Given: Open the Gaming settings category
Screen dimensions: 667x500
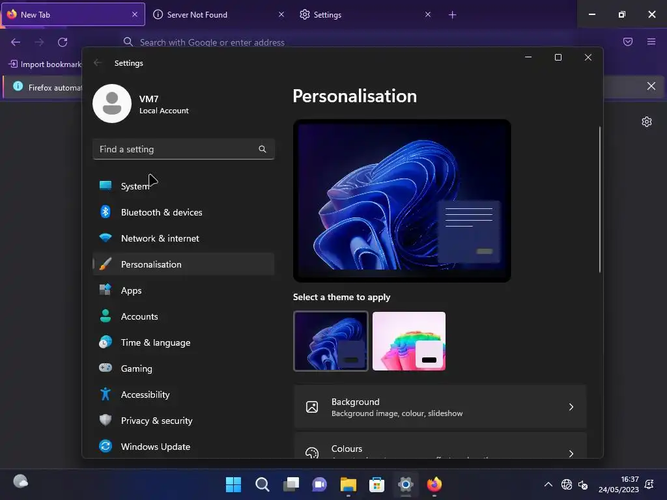Looking at the screenshot, I should click(183, 368).
